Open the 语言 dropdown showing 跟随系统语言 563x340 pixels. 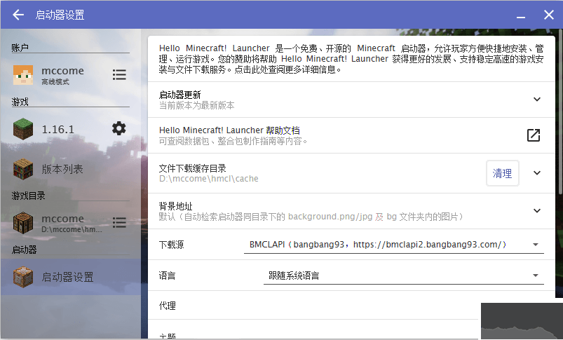pos(404,276)
